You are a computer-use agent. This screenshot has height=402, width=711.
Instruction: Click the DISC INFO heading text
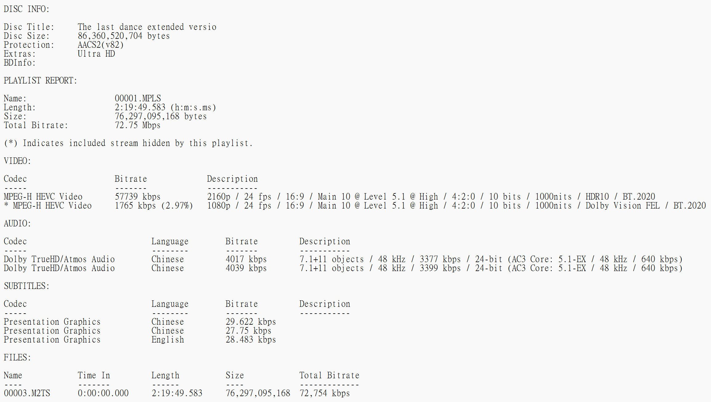tap(26, 9)
